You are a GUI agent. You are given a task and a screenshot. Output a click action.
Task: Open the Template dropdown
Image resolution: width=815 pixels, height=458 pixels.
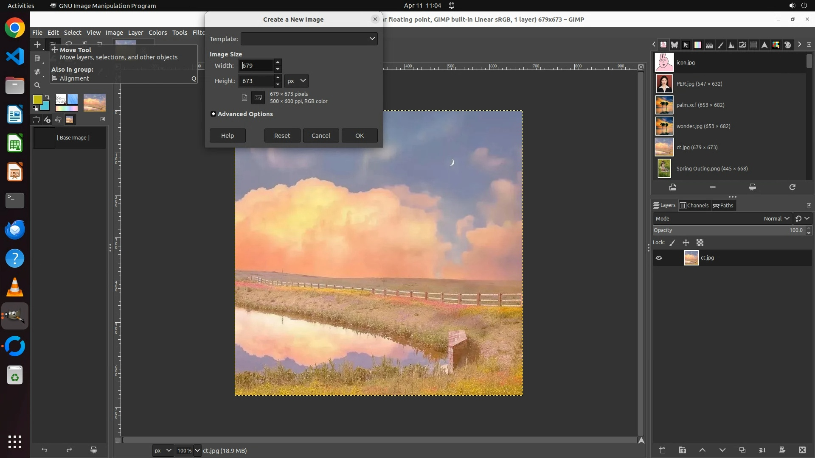[309, 39]
